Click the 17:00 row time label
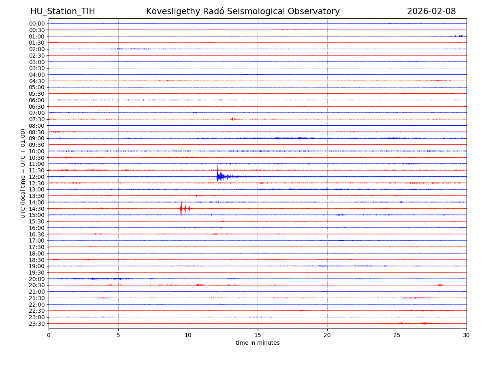486x365 pixels. (x=37, y=240)
